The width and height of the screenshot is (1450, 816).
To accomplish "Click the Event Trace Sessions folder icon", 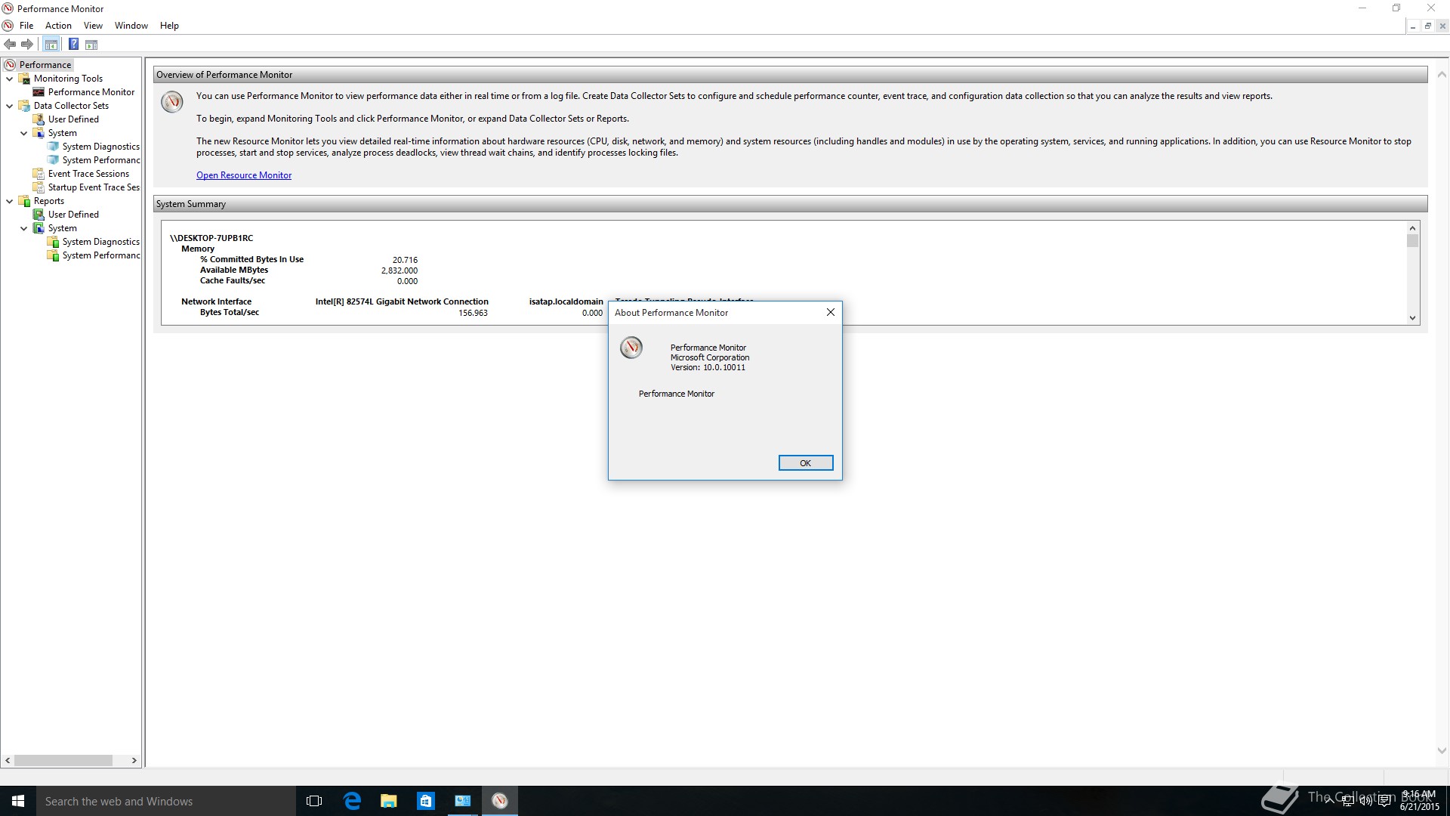I will click(x=39, y=174).
